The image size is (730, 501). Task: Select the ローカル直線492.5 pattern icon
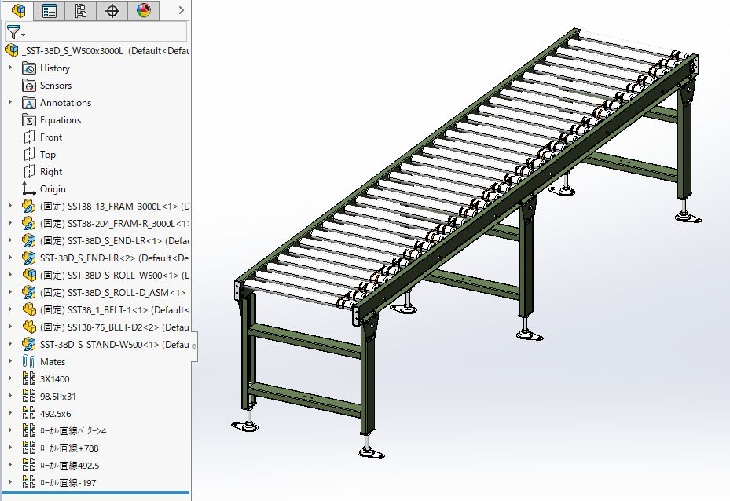point(29,465)
